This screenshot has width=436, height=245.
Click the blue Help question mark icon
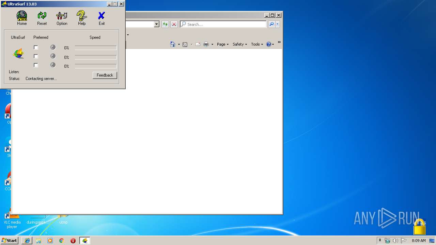point(269,44)
